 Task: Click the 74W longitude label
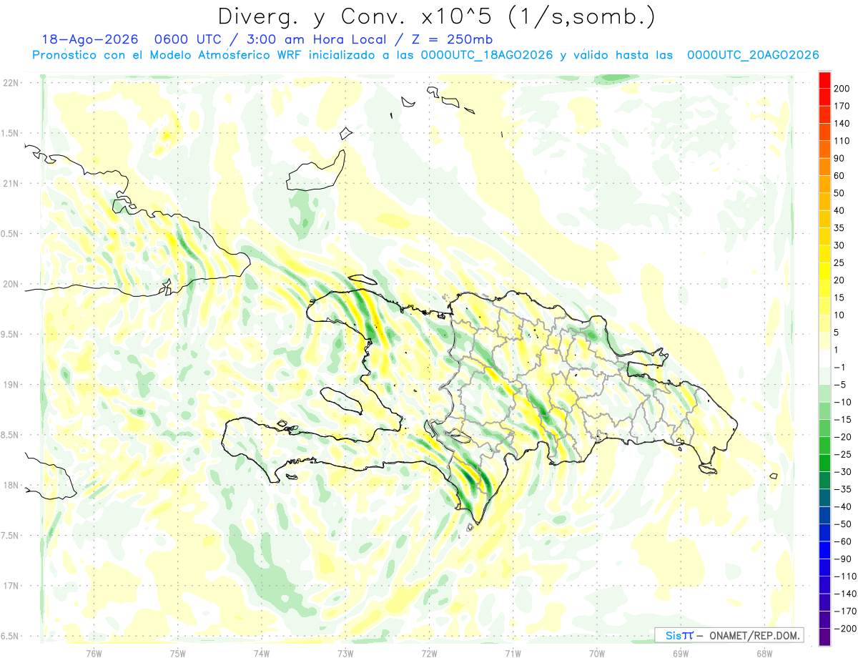click(x=262, y=653)
